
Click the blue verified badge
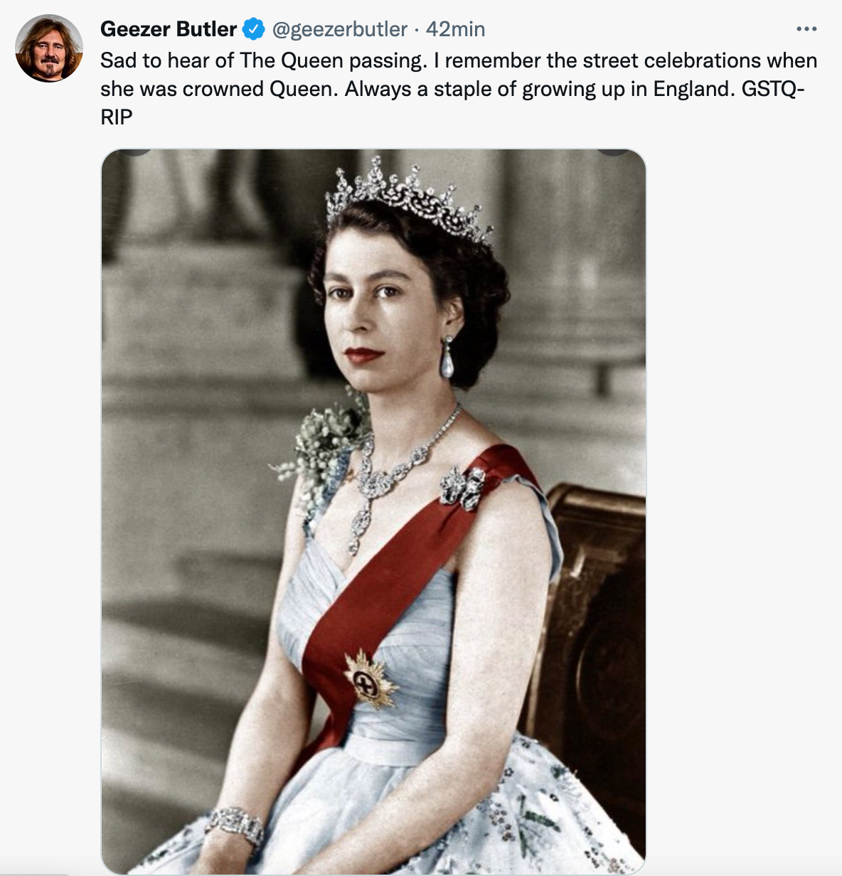click(254, 29)
